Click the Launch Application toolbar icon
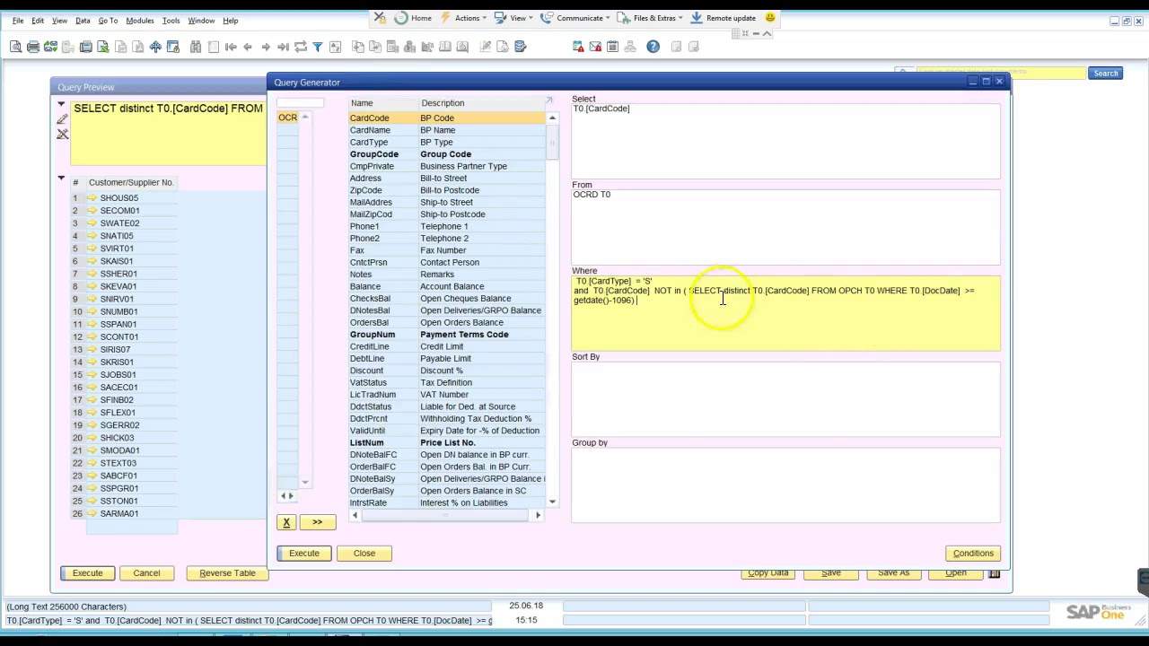The height and width of the screenshot is (646, 1149). point(155,47)
